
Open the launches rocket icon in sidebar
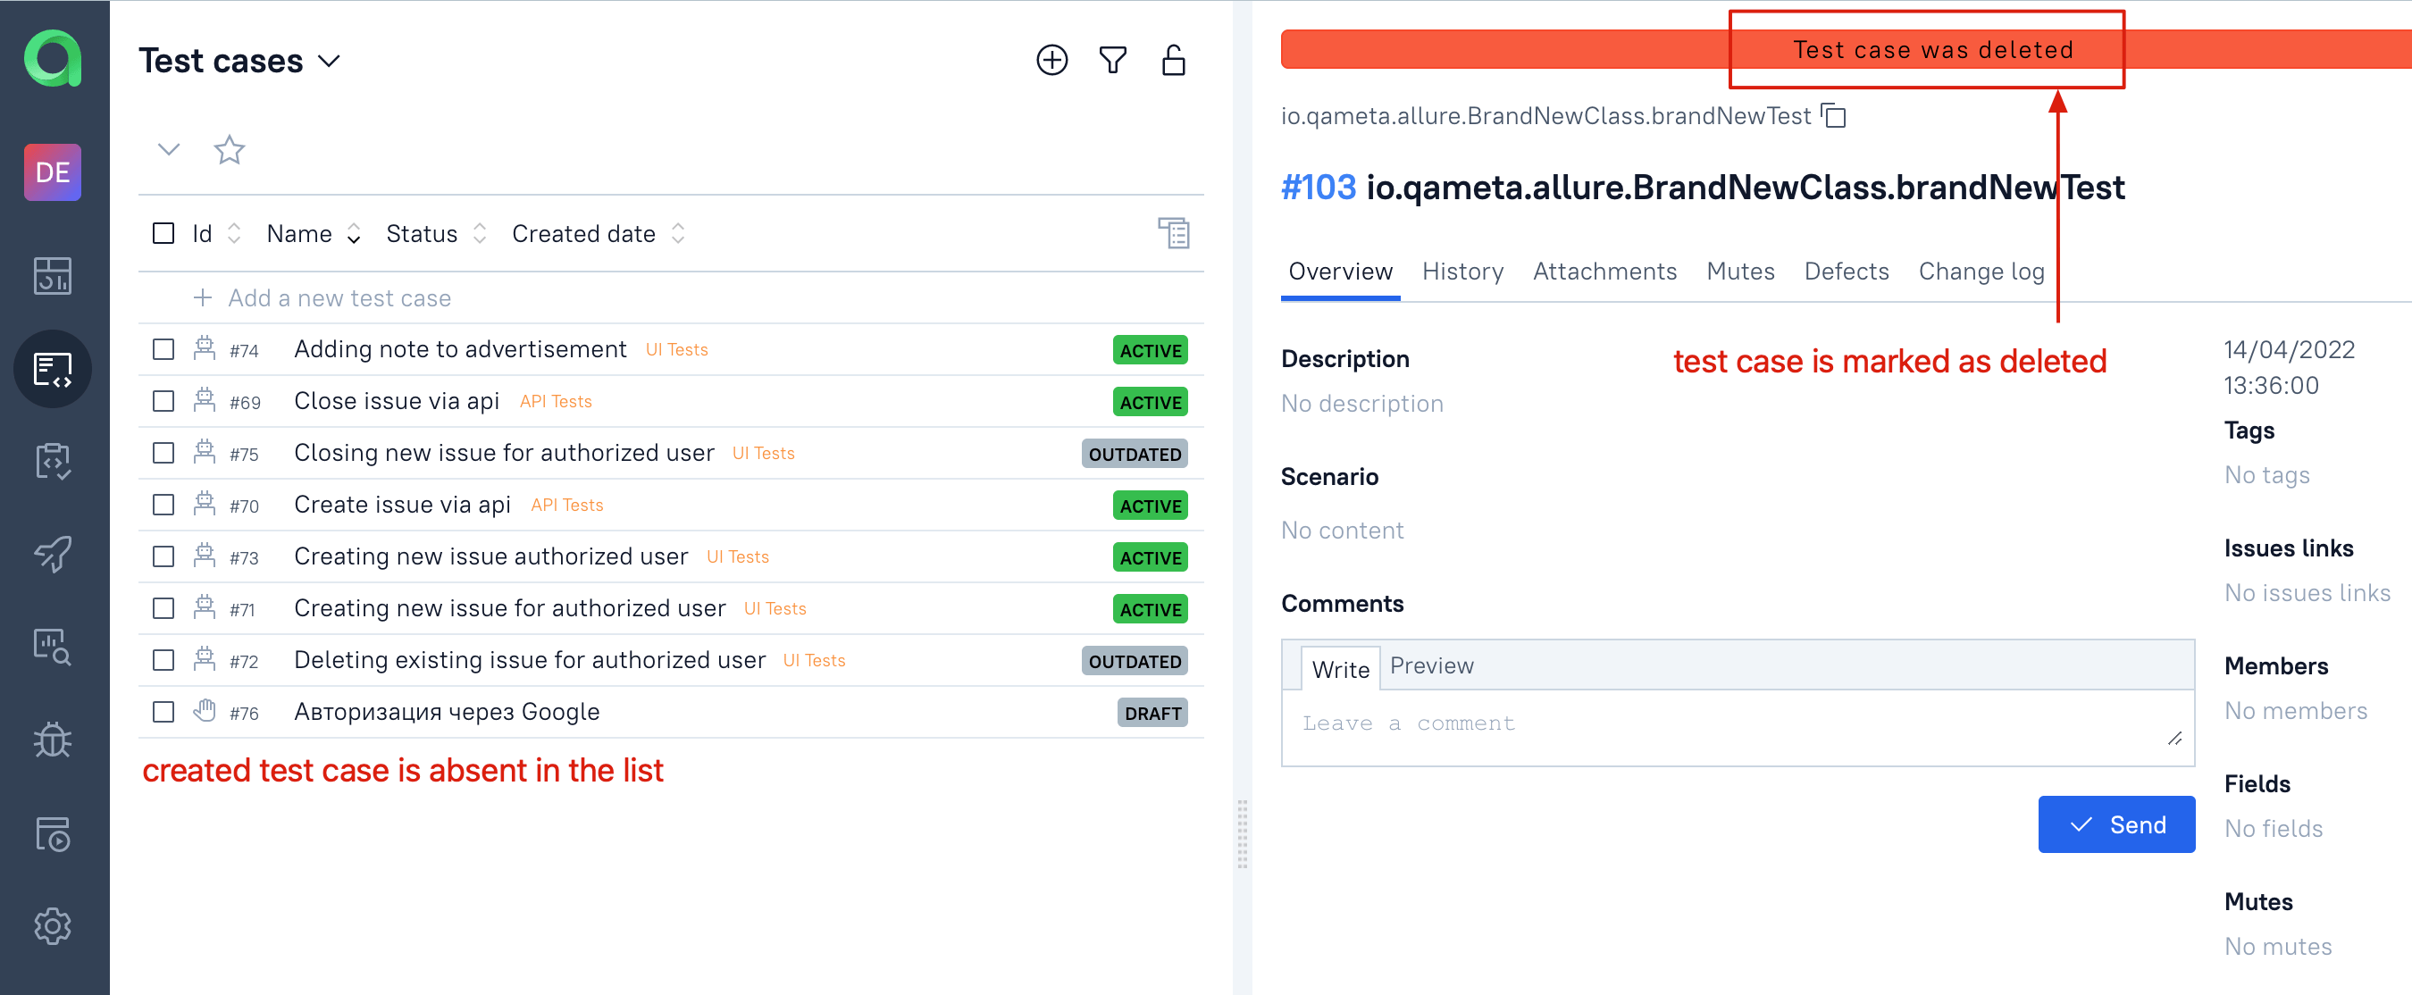point(53,554)
